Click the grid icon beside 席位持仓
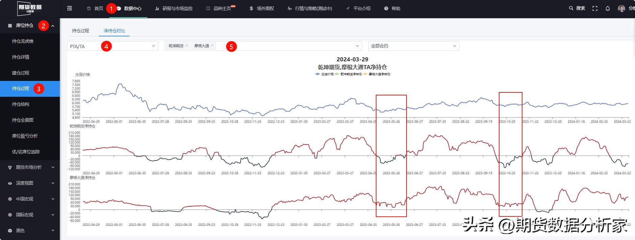This screenshot has height=240, width=635. point(10,26)
